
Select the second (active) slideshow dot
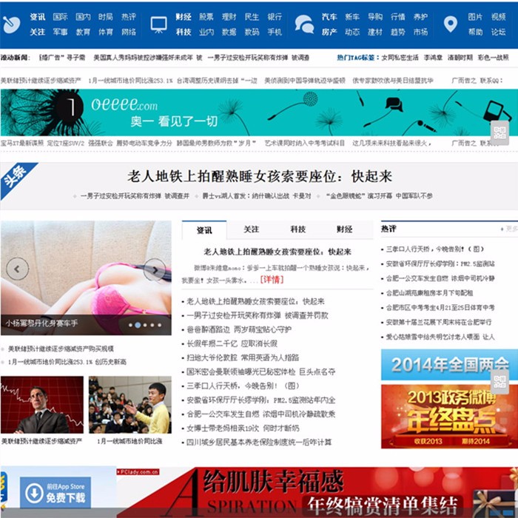(x=138, y=325)
